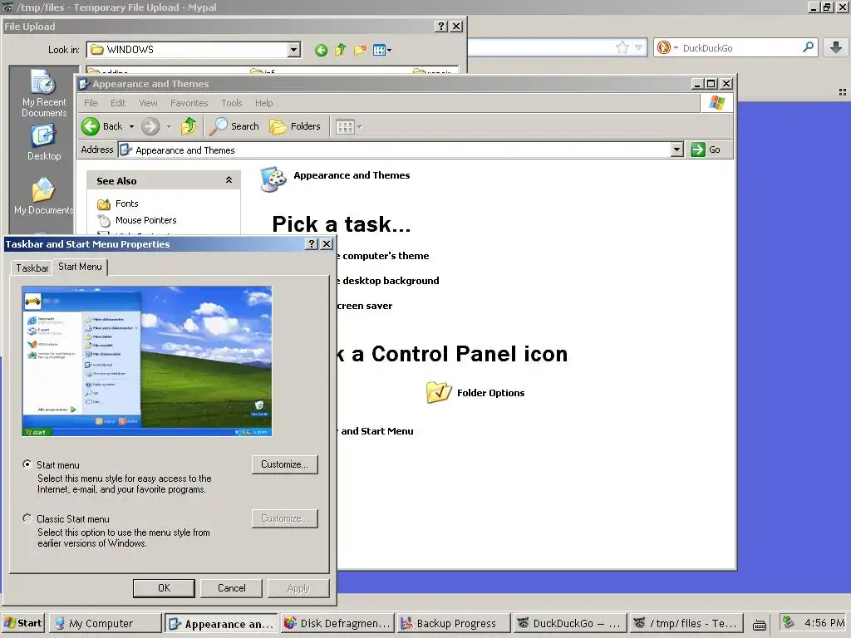
Task: Go up one level in File Upload
Action: pyautogui.click(x=340, y=51)
